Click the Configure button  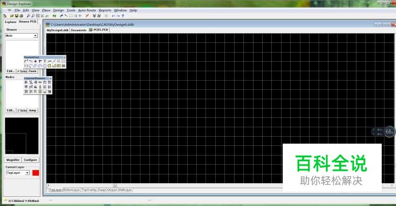[30, 160]
